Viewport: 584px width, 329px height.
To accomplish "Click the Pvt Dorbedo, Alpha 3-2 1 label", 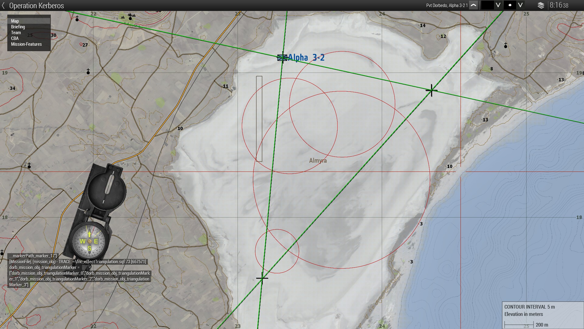I will [x=447, y=5].
